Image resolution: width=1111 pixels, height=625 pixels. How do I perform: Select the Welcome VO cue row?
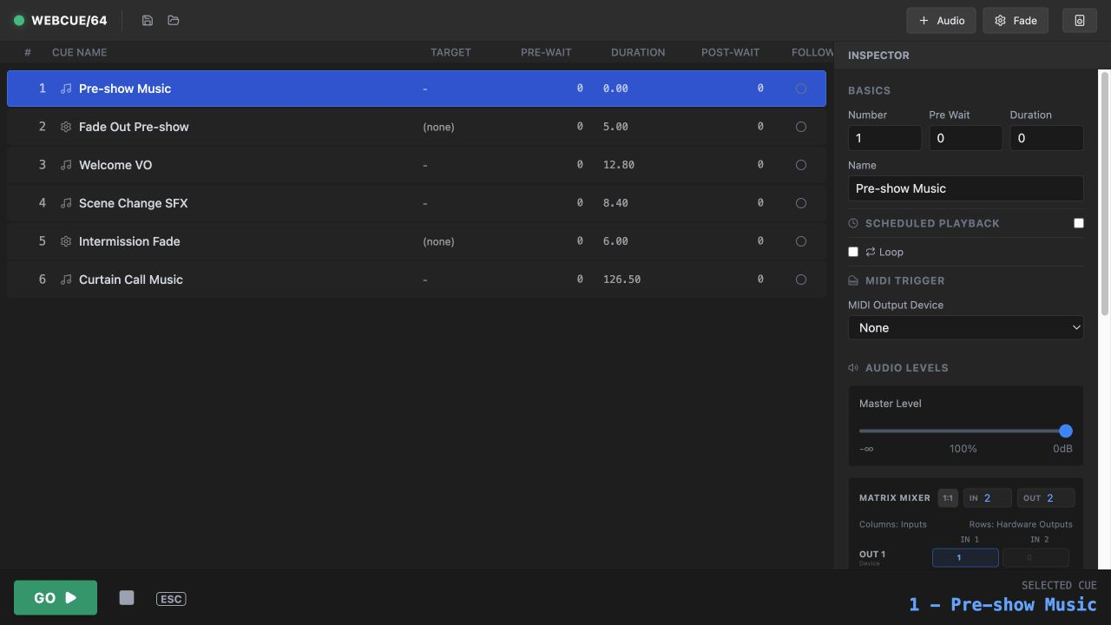click(x=417, y=165)
